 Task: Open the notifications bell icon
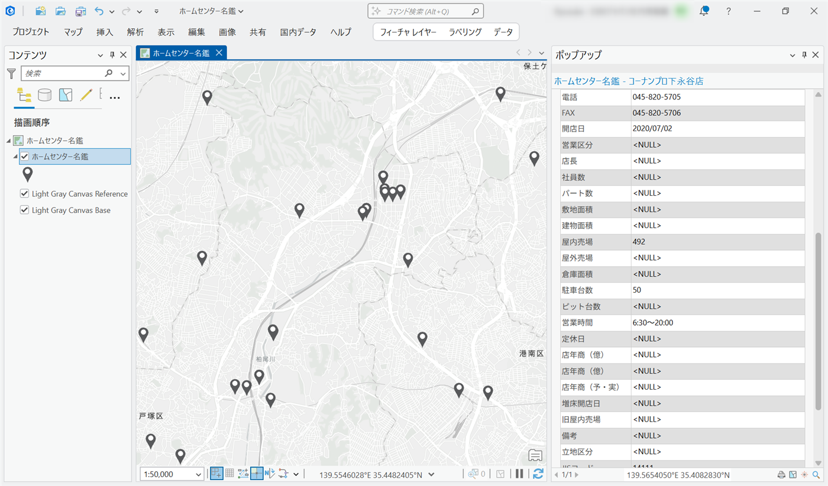(x=704, y=11)
